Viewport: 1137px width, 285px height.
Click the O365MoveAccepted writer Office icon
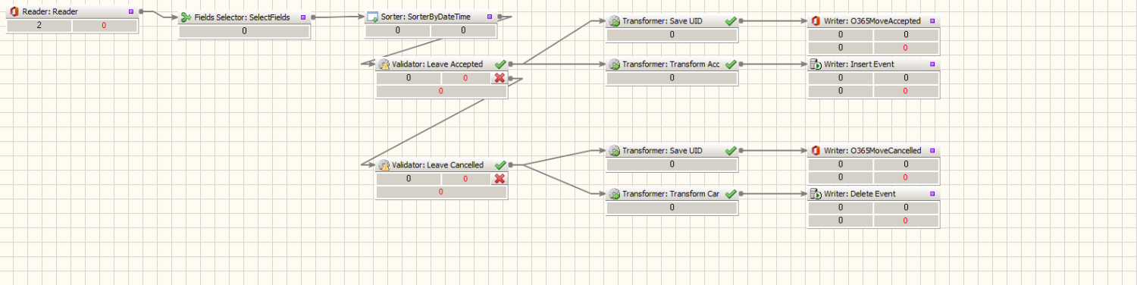coord(816,21)
